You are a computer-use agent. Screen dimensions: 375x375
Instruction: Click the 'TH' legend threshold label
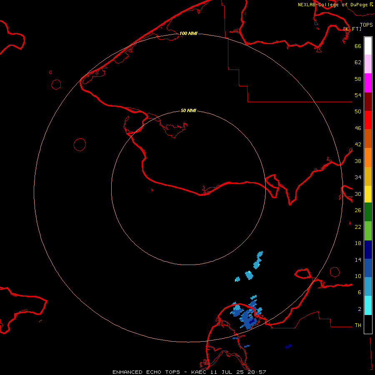pyautogui.click(x=358, y=325)
